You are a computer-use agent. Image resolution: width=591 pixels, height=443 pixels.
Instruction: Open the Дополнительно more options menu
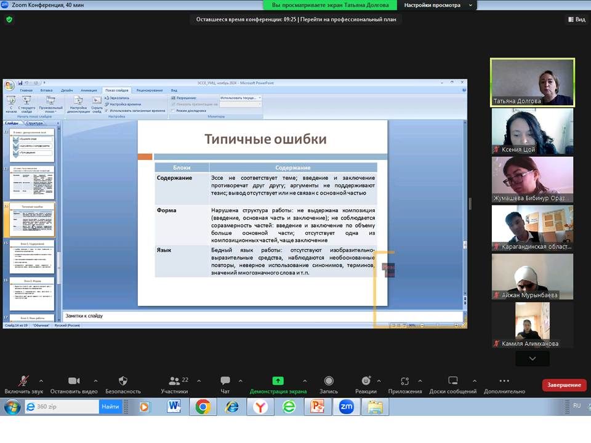[504, 381]
